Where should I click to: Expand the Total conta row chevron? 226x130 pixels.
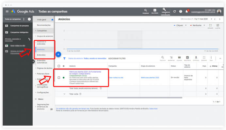tap(64, 94)
